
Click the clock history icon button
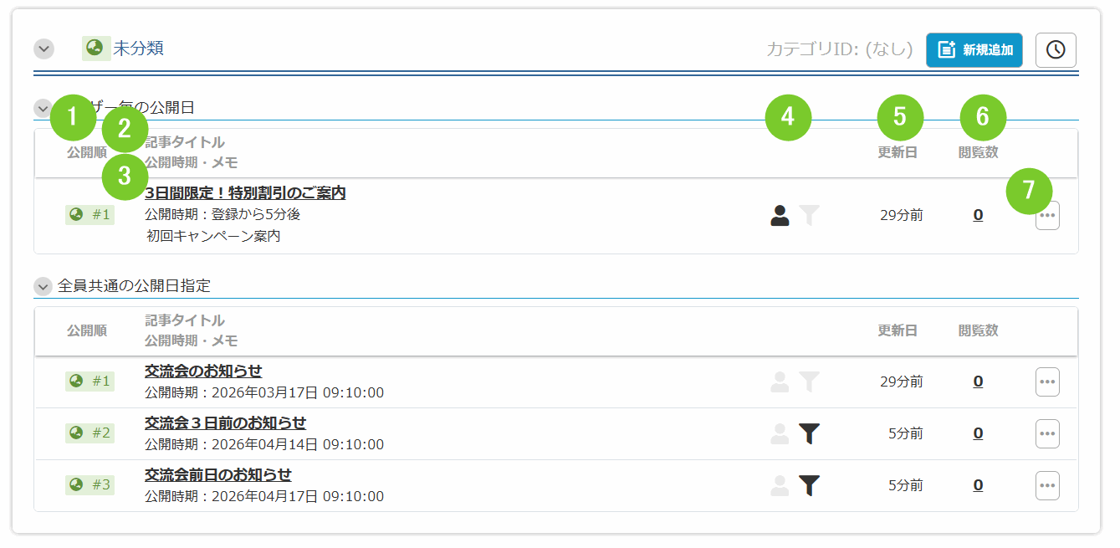pos(1056,50)
